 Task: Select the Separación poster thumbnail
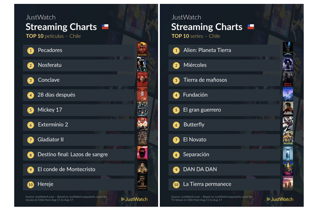[x=288, y=153]
